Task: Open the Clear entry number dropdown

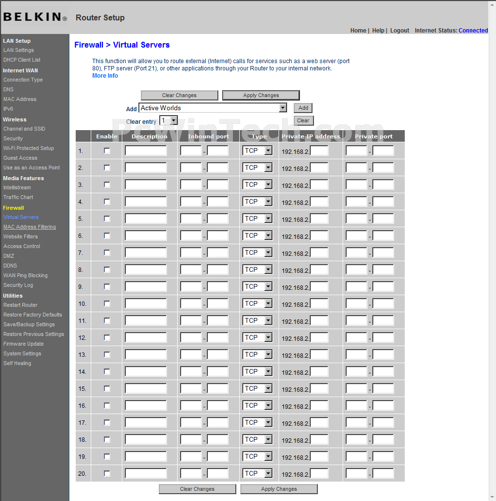Action: (x=168, y=120)
